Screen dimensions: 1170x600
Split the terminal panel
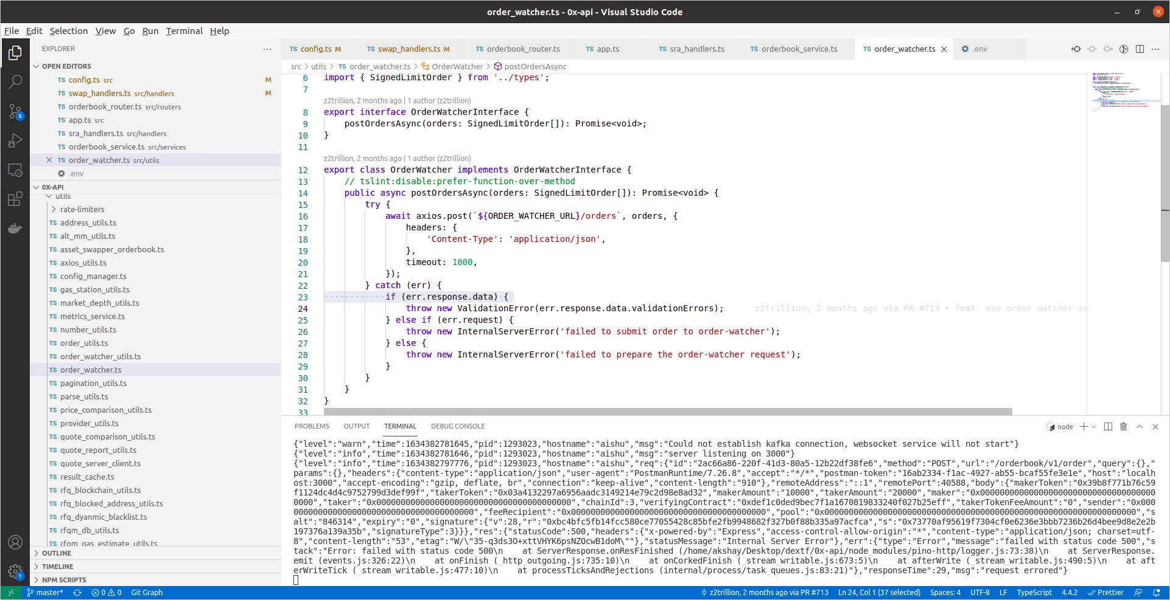point(1108,427)
